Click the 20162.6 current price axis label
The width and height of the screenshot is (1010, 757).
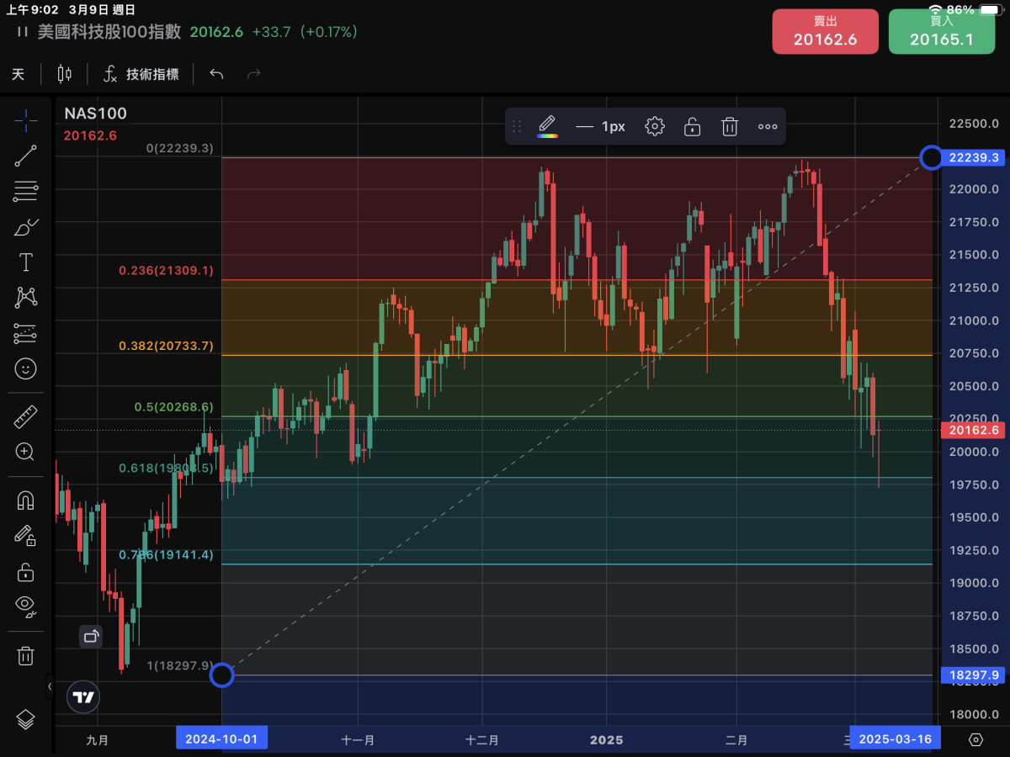973,430
